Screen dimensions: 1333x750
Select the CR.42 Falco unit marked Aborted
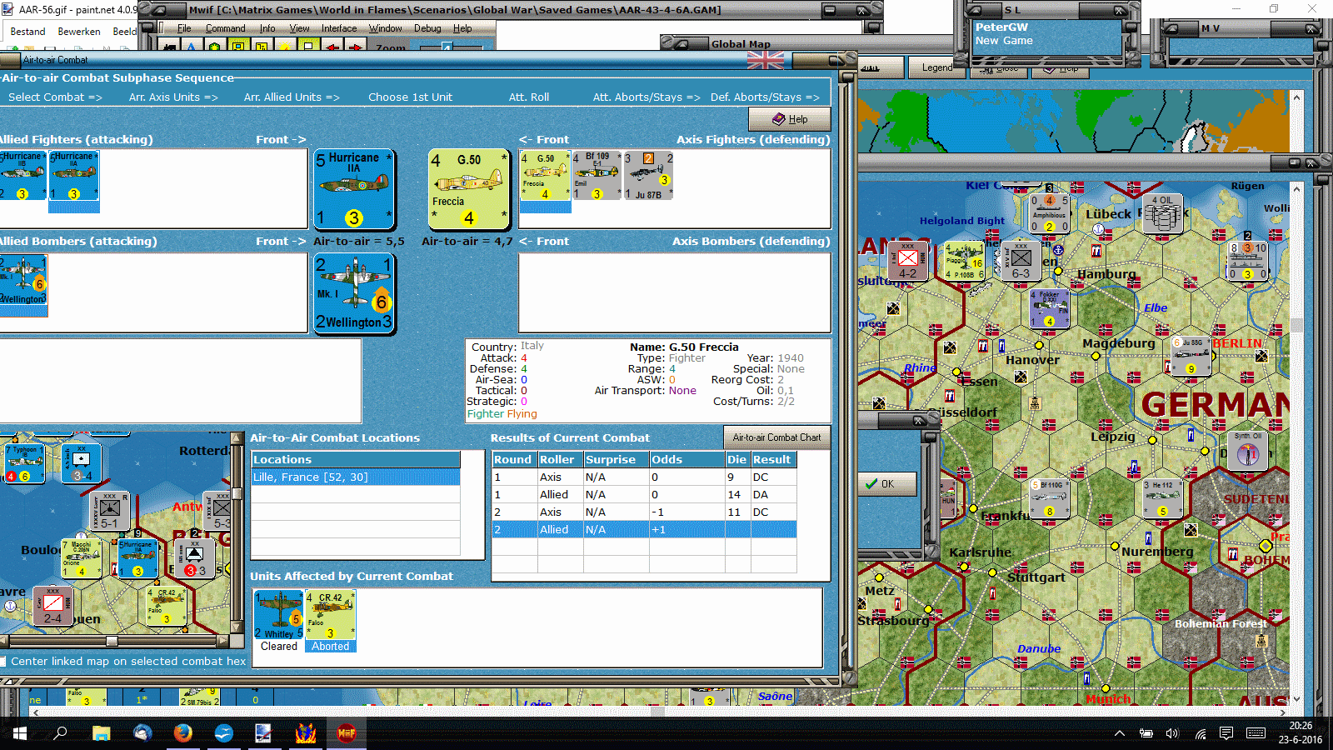[x=331, y=621]
